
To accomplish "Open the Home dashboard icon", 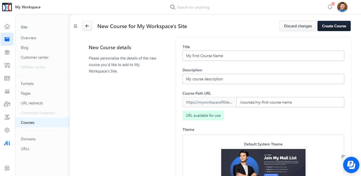I will 7,26.
